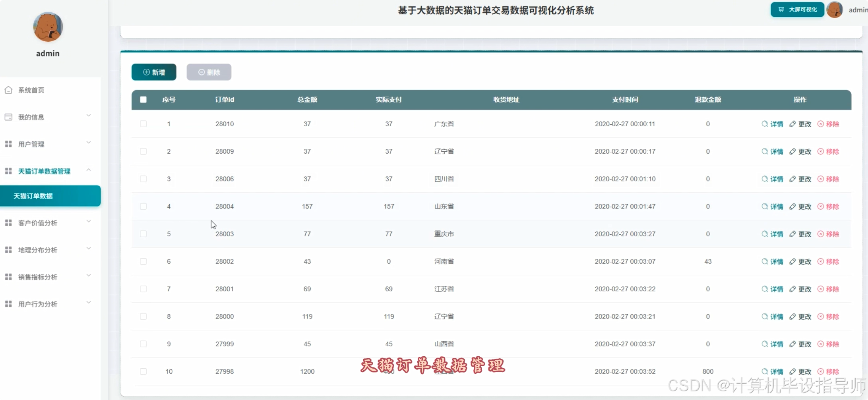Click the 新增 button
Viewport: 868px width, 400px height.
click(x=154, y=72)
